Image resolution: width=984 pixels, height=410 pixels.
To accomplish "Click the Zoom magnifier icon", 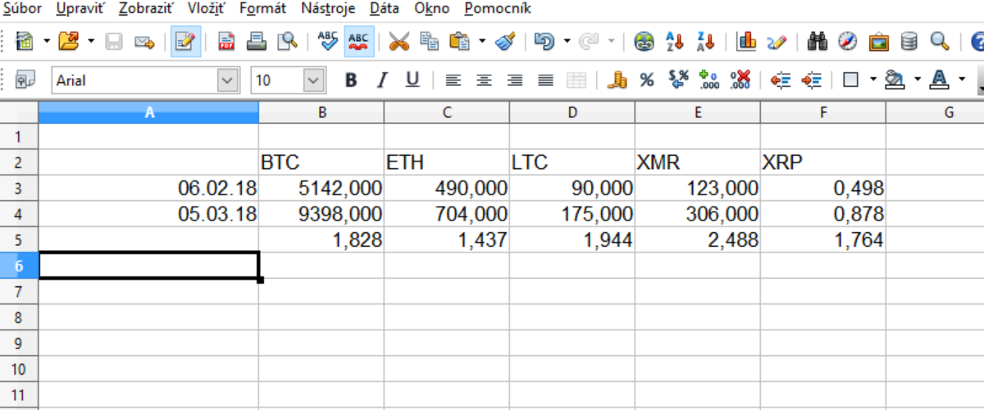I will 940,41.
